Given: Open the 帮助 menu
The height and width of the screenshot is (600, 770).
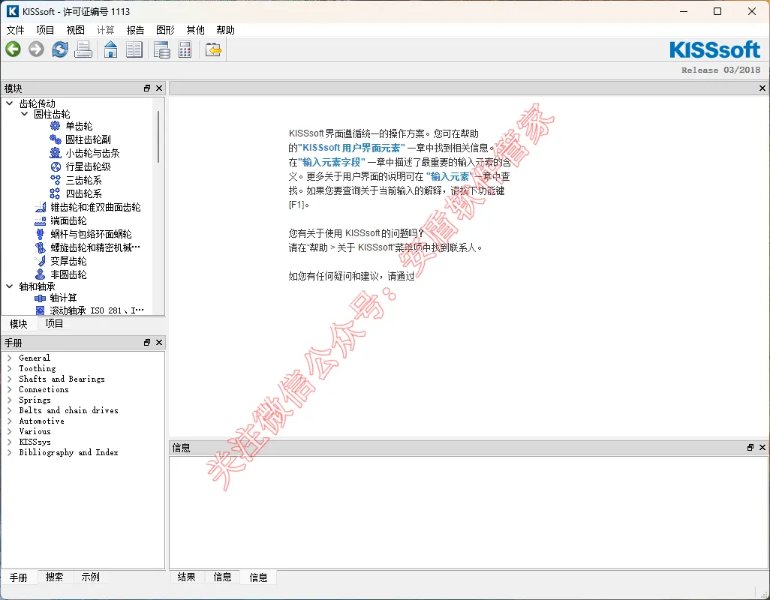Looking at the screenshot, I should [x=225, y=31].
